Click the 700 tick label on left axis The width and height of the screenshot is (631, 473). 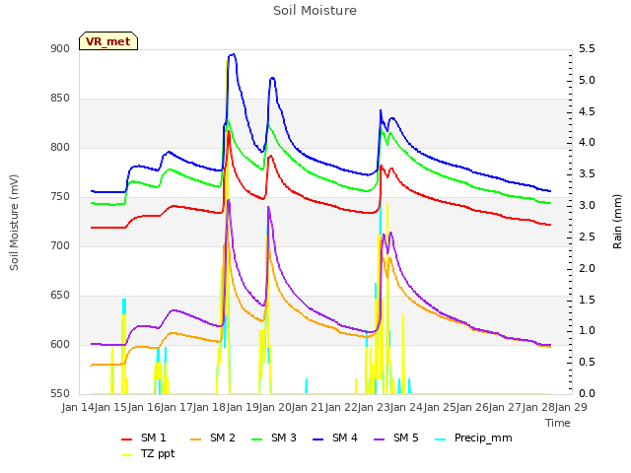click(60, 245)
